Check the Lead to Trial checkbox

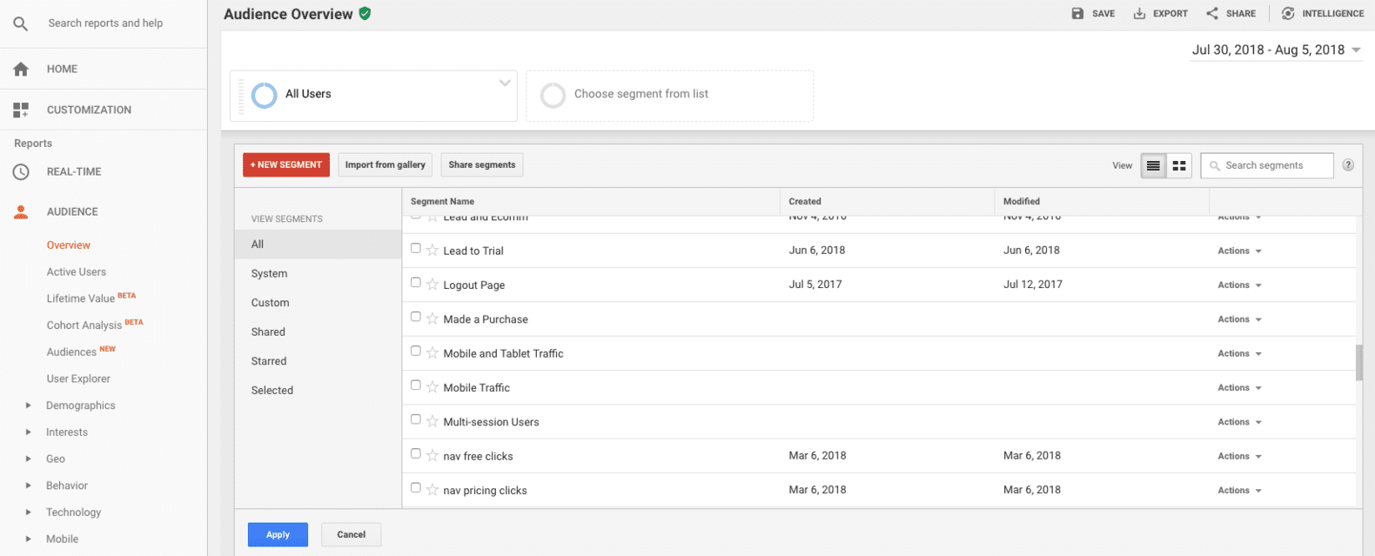[416, 248]
